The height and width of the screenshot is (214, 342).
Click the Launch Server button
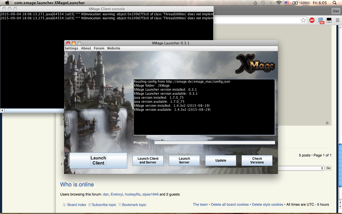pos(184,160)
